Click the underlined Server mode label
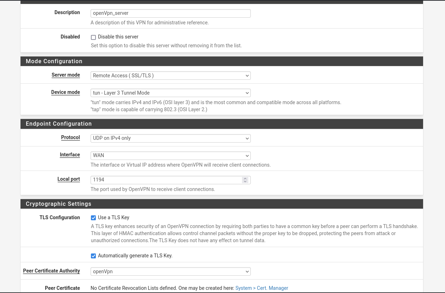445x293 pixels. click(66, 75)
